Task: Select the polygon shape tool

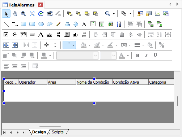Action: pyautogui.click(x=67, y=24)
